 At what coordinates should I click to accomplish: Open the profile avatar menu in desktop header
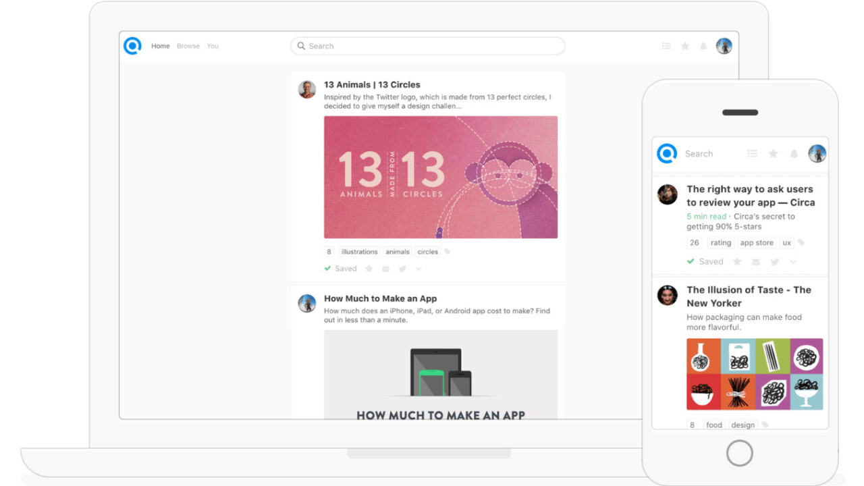[724, 46]
